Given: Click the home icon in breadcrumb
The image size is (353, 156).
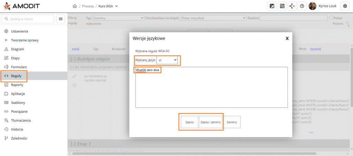Looking at the screenshot, I should (75, 6).
